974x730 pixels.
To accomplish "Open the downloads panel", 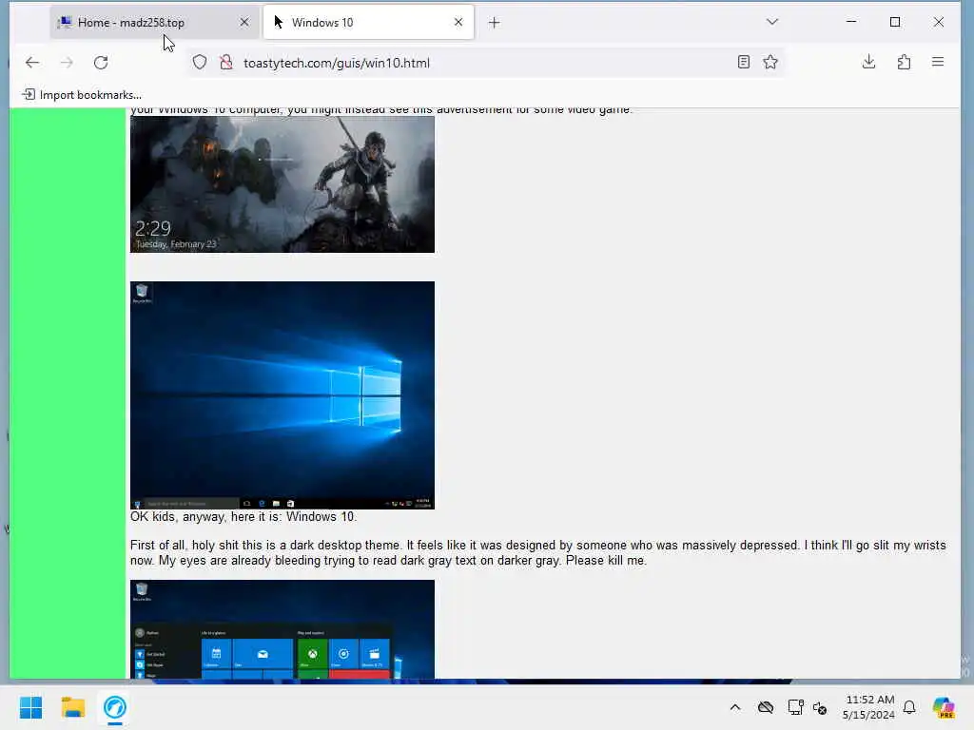I will (x=869, y=62).
